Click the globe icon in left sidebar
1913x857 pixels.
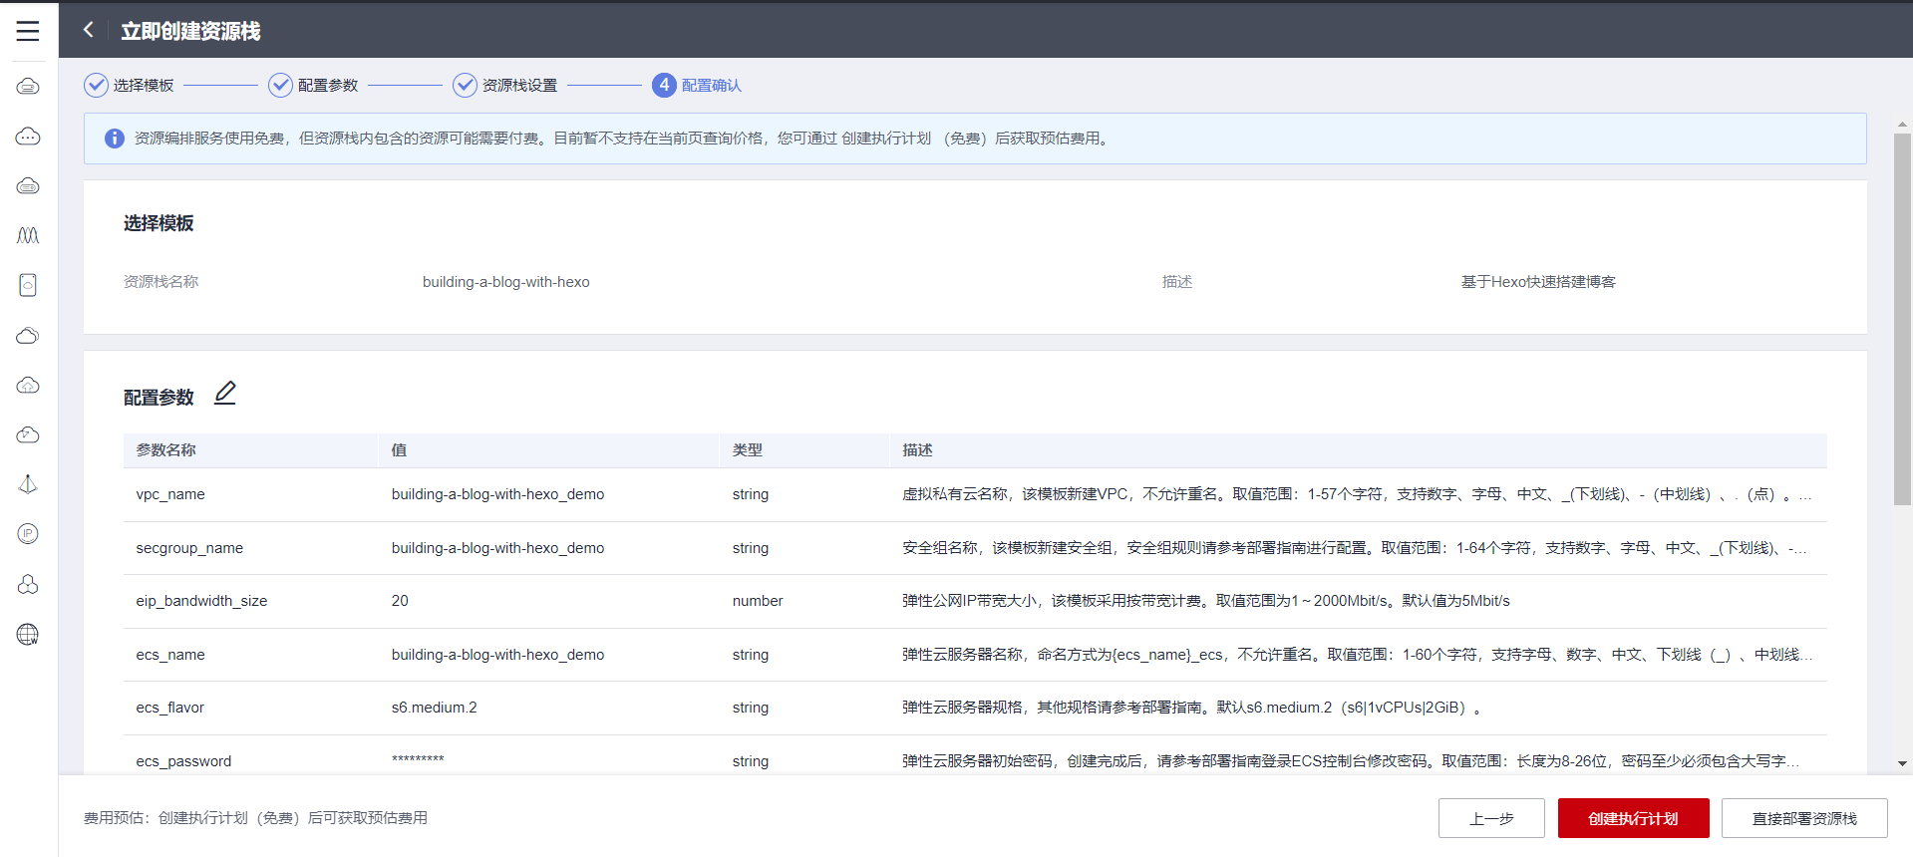28,634
